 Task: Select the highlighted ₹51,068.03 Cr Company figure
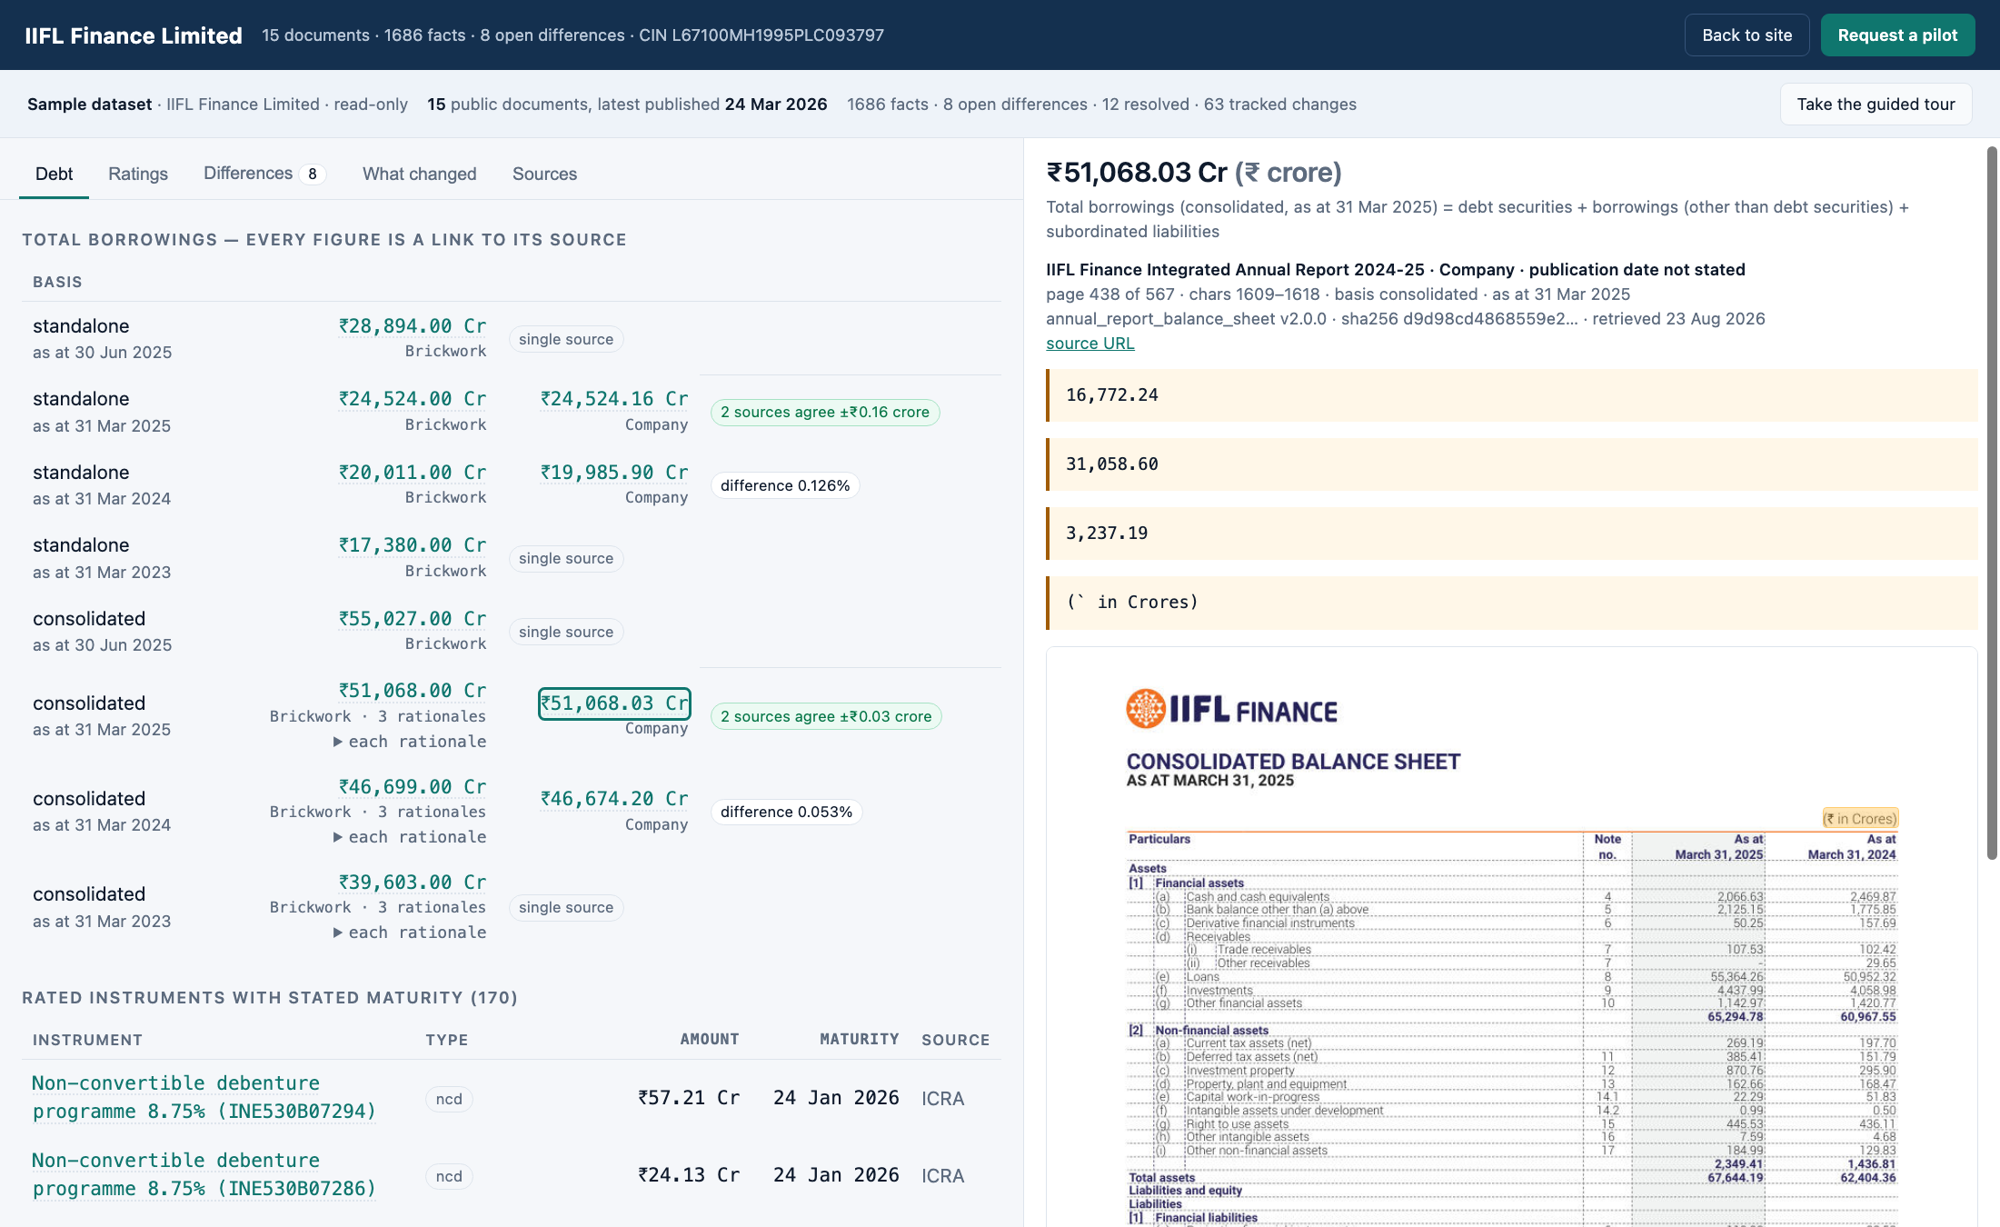tap(614, 703)
